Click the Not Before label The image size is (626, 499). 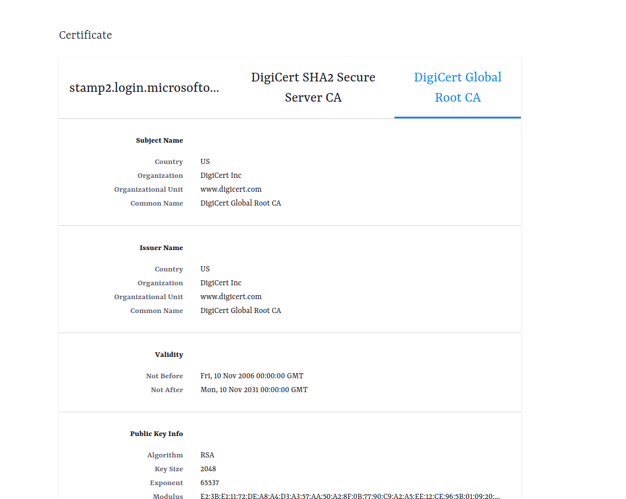pyautogui.click(x=165, y=376)
